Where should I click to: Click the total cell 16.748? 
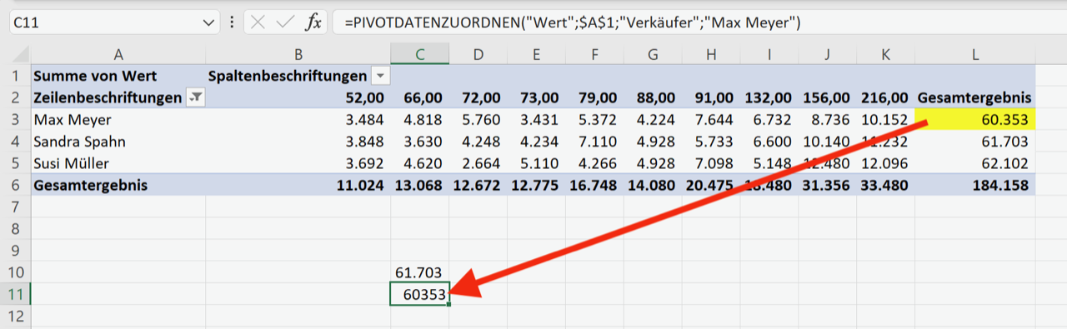(x=594, y=185)
